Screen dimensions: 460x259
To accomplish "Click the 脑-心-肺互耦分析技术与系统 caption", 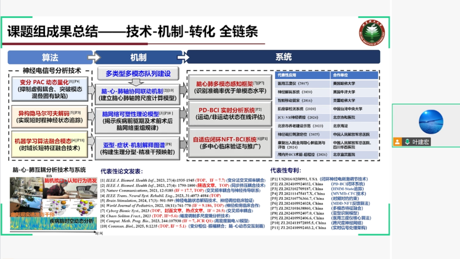I will click(x=49, y=170).
